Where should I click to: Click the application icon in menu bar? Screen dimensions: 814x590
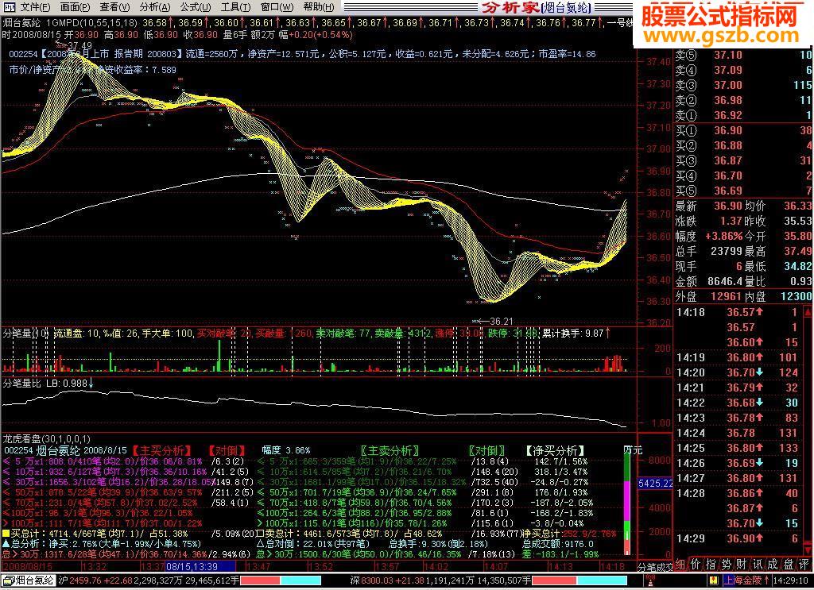[x=9, y=7]
